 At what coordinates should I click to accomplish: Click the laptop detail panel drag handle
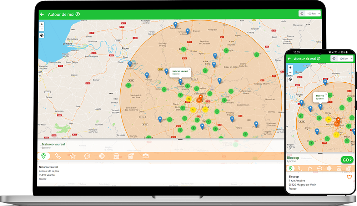(180, 139)
